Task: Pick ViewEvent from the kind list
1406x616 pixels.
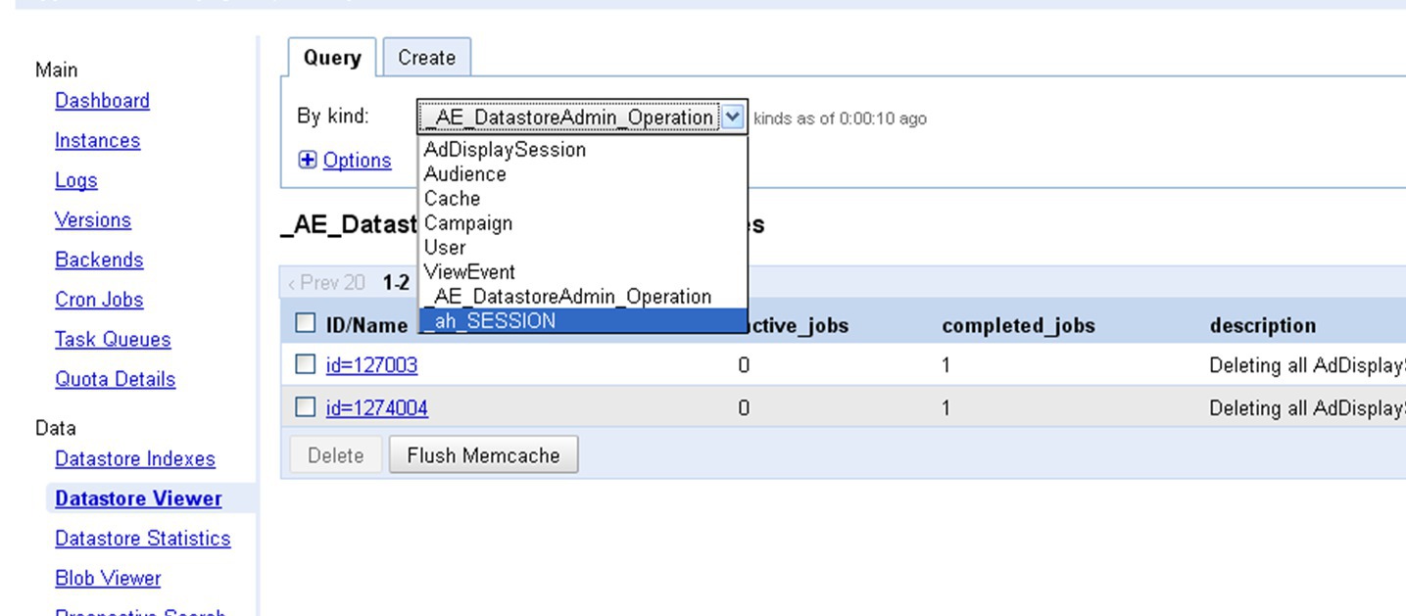Action: [x=469, y=272]
